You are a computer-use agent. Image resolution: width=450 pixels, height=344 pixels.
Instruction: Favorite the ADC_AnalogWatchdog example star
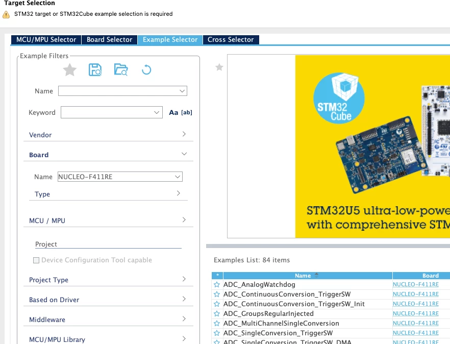click(217, 285)
